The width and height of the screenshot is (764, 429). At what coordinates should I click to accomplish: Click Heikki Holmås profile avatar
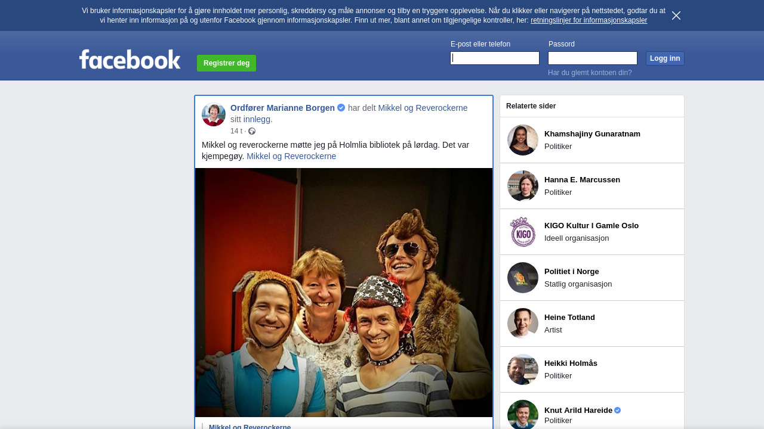coord(523,369)
